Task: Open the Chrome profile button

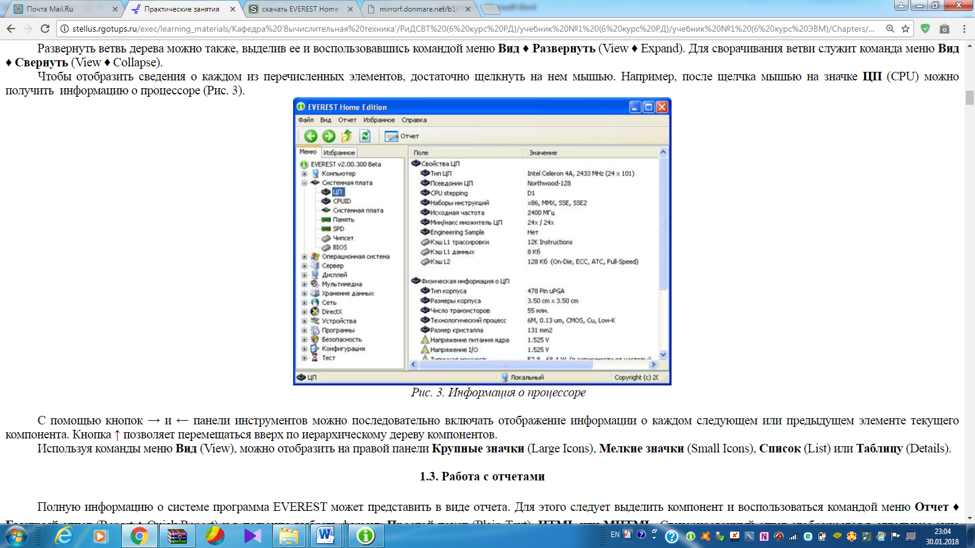Action: click(901, 5)
